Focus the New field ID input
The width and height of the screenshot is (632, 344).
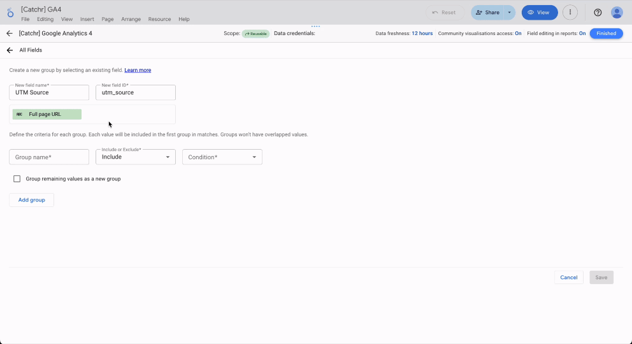click(136, 92)
